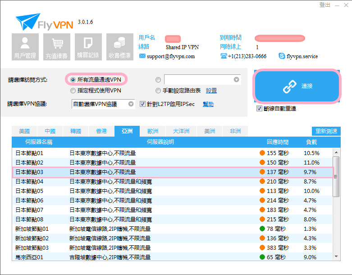
Task: Switch to the 大洋洲 tab
Action: click(181, 131)
